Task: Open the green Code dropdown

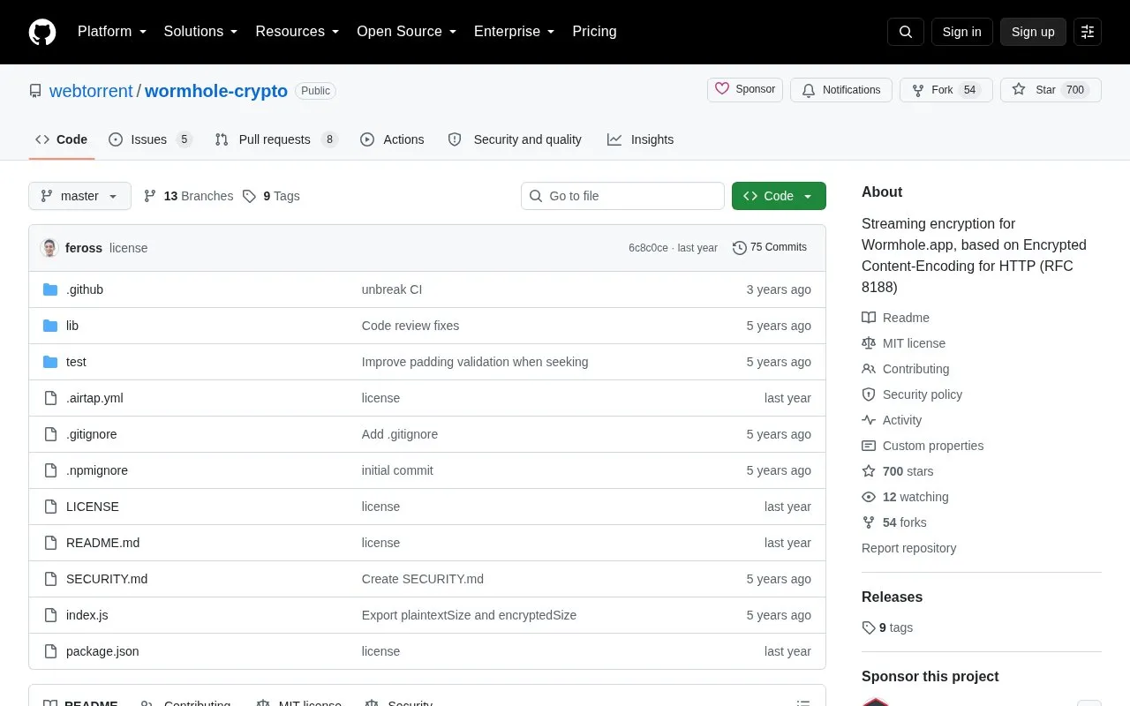Action: [x=779, y=196]
